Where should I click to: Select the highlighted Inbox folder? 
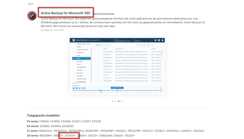(81, 58)
